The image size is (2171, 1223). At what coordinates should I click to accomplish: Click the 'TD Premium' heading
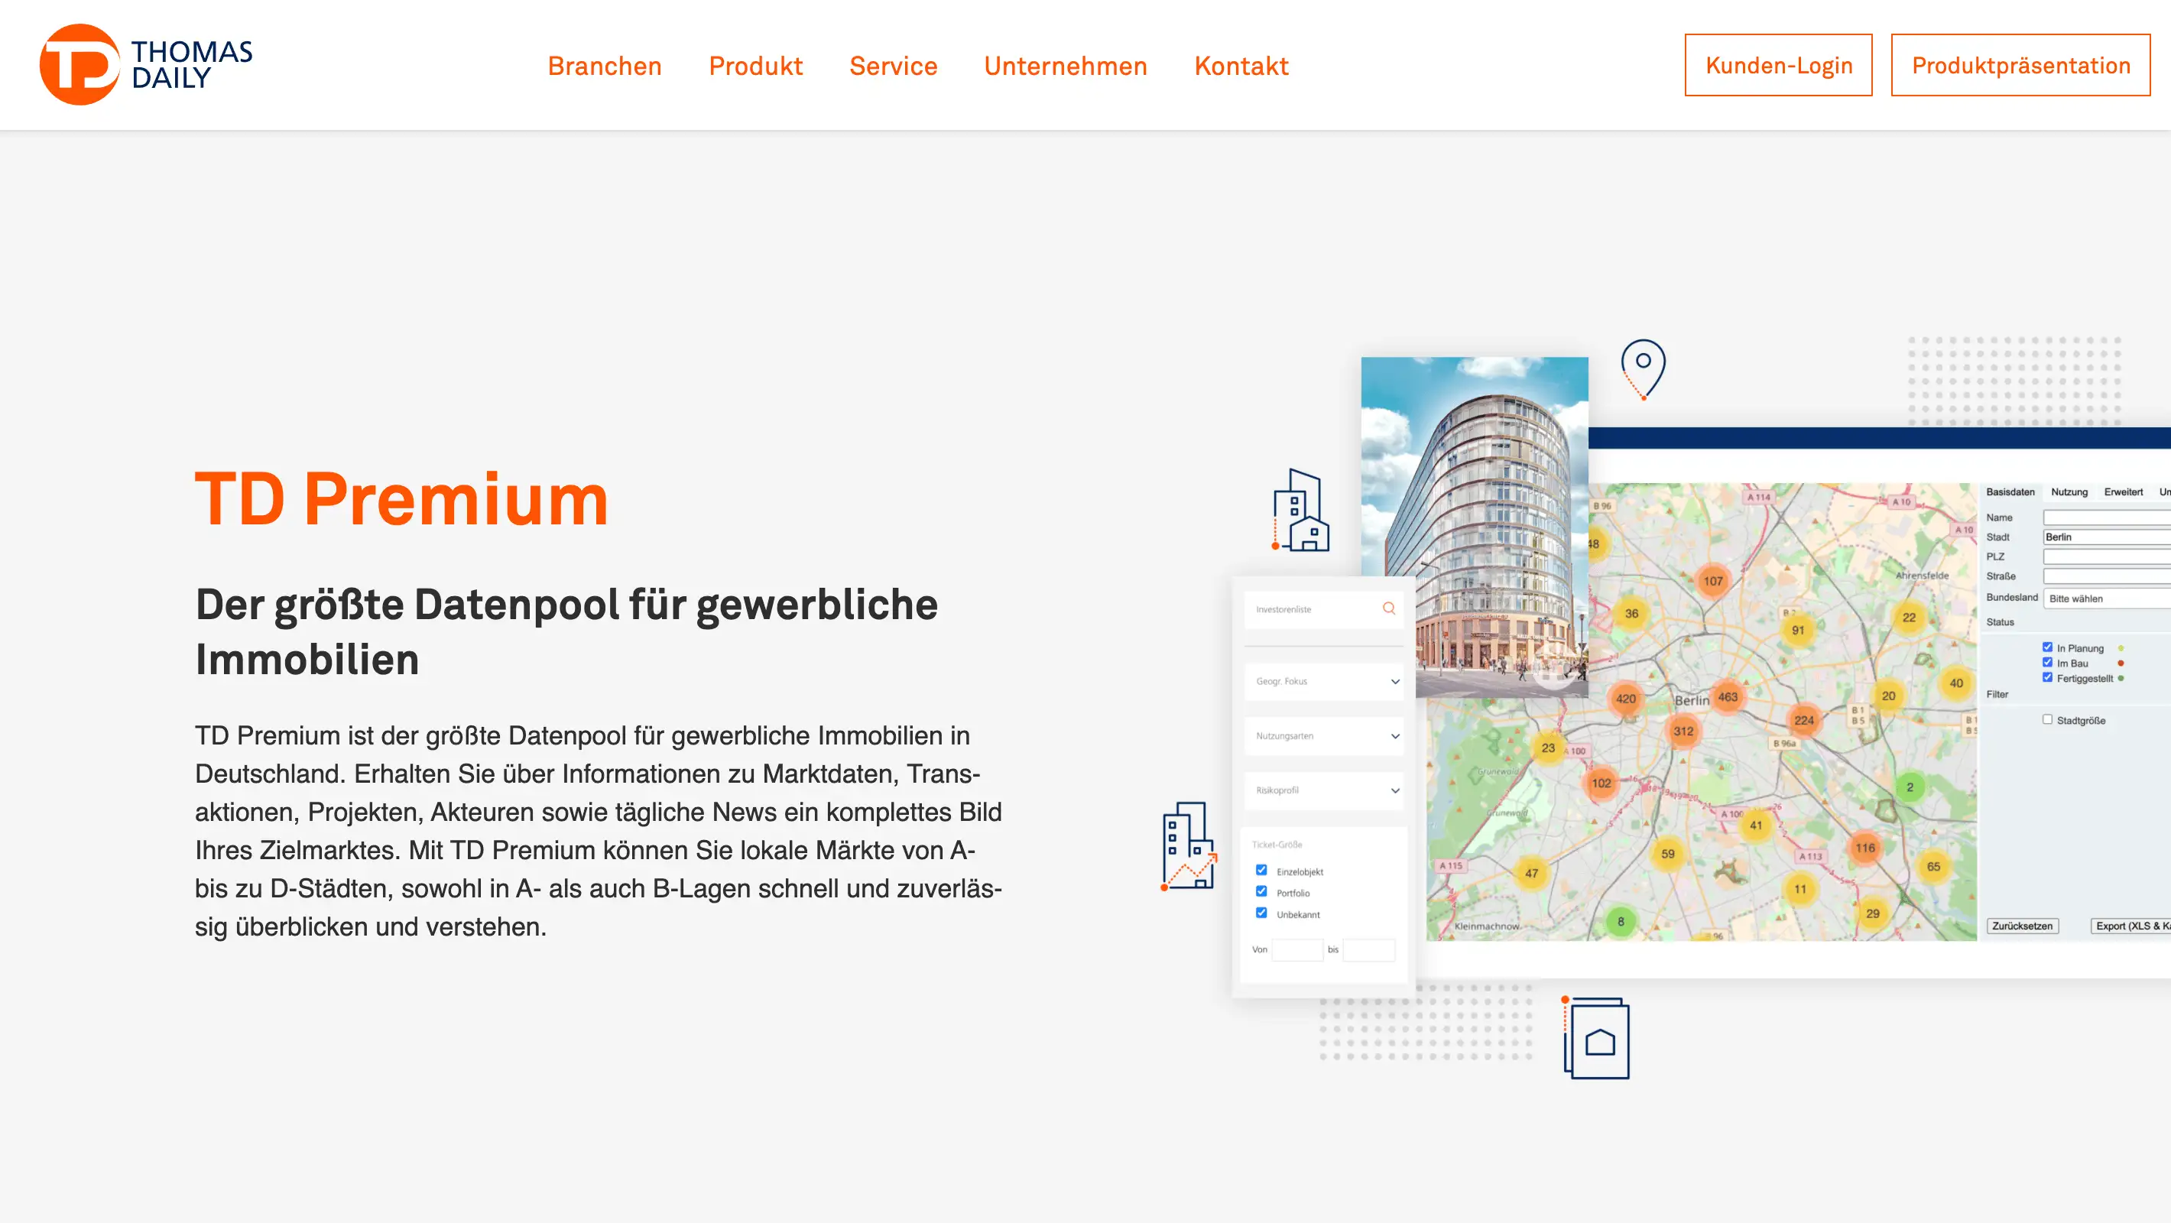click(x=401, y=499)
